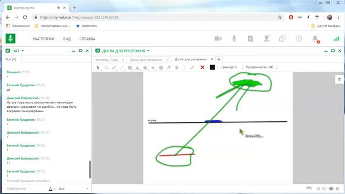Image resolution: width=345 pixels, height=194 pixels.
Task: Mute the Мастер-группа browser tab audio icon
Action: coord(59,8)
